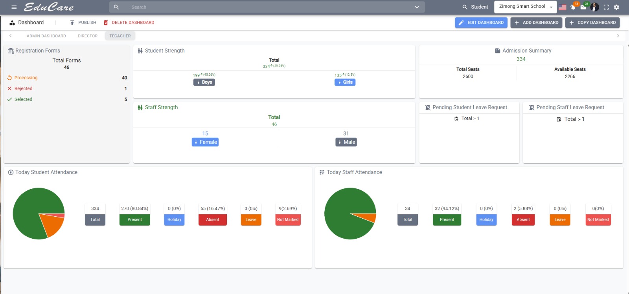Image resolution: width=629 pixels, height=294 pixels.
Task: Click Available Seats value 2266
Action: coord(570,77)
